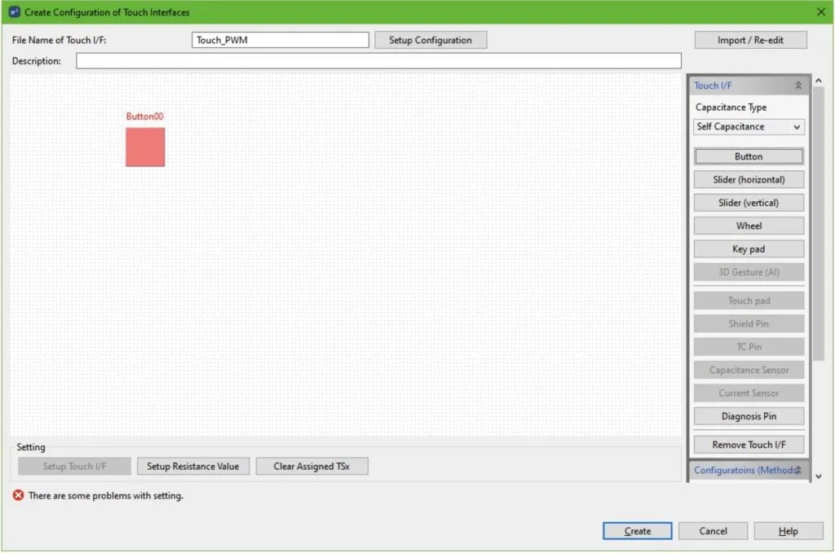Click Setup Resistance Value
Viewport: 835px width, 553px height.
(x=193, y=466)
